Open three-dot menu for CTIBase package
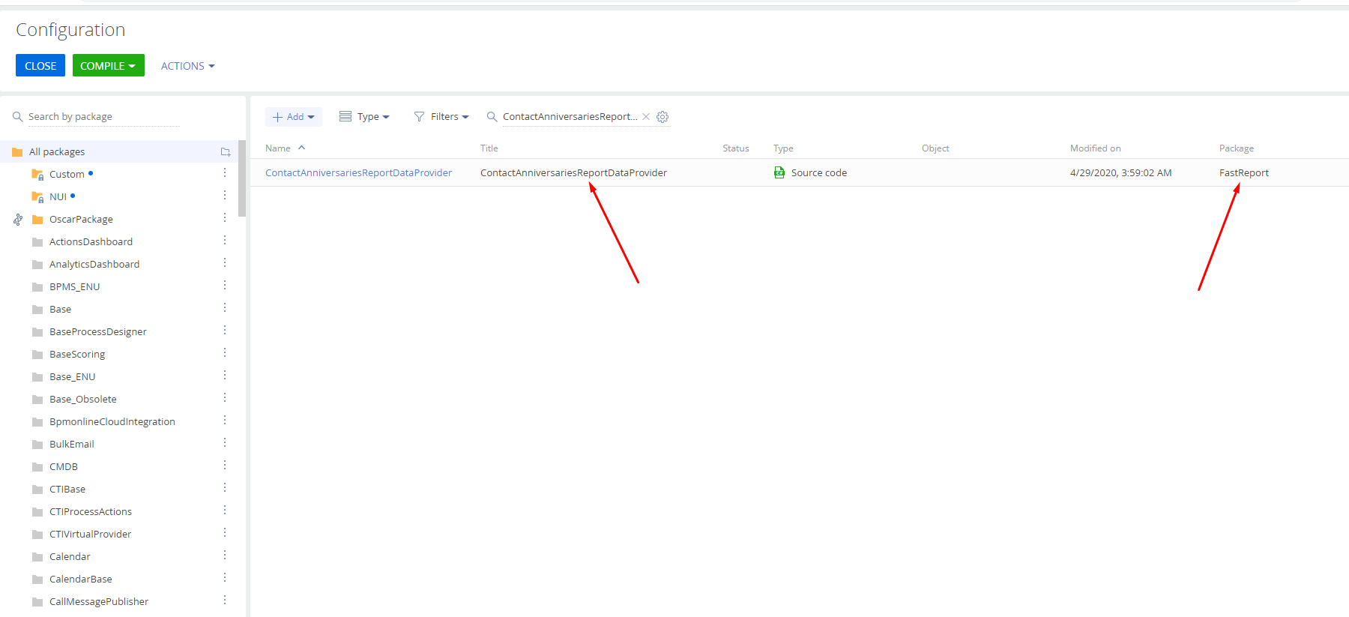Image resolution: width=1349 pixels, height=617 pixels. click(225, 488)
